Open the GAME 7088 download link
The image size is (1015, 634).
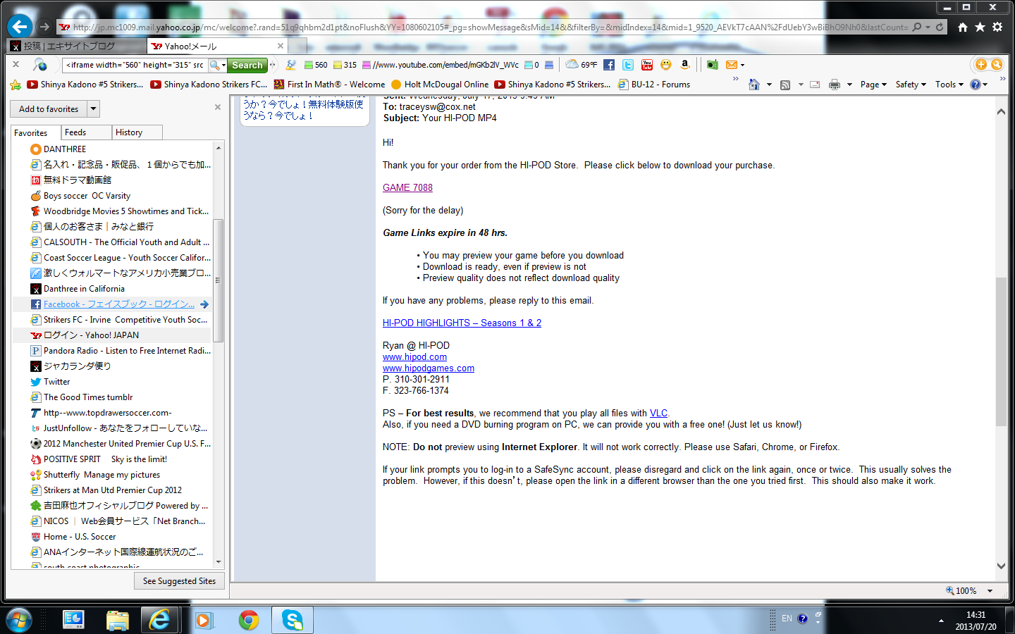point(407,187)
